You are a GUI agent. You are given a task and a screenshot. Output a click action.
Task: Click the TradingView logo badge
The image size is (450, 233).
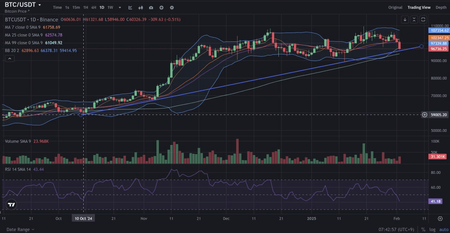11,205
